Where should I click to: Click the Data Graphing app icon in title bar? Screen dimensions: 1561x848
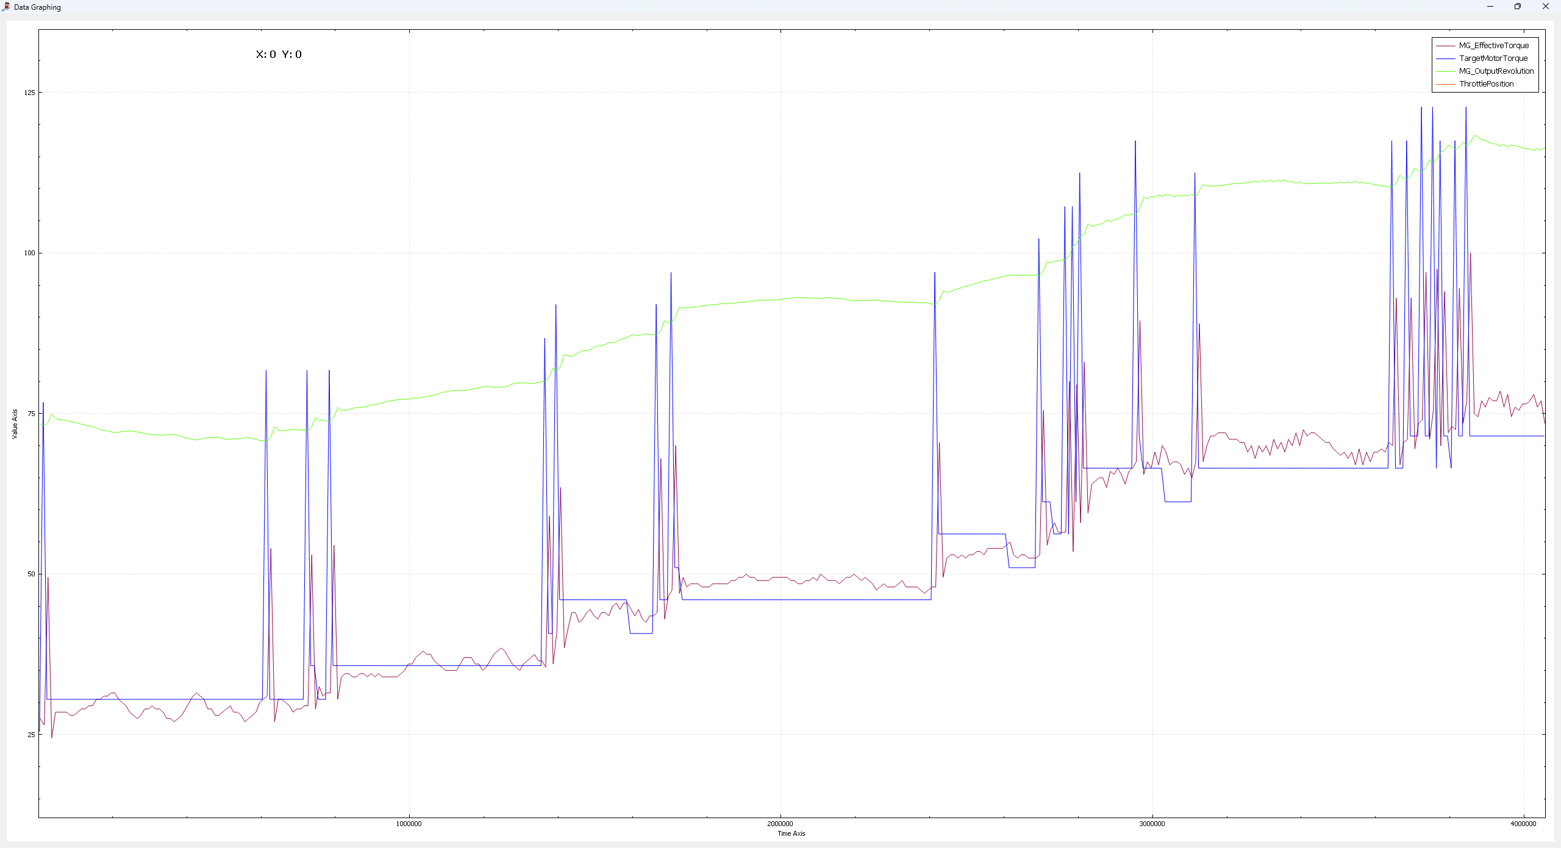[5, 7]
